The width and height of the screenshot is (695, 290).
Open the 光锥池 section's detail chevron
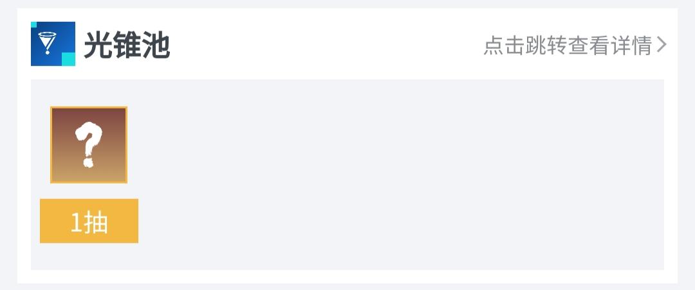pyautogui.click(x=662, y=46)
